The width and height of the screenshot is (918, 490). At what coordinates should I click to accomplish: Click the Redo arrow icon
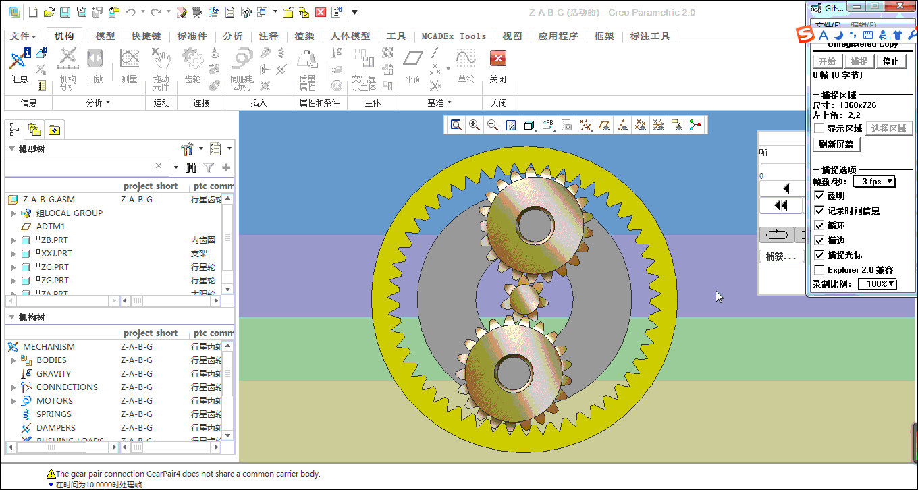[x=155, y=12]
